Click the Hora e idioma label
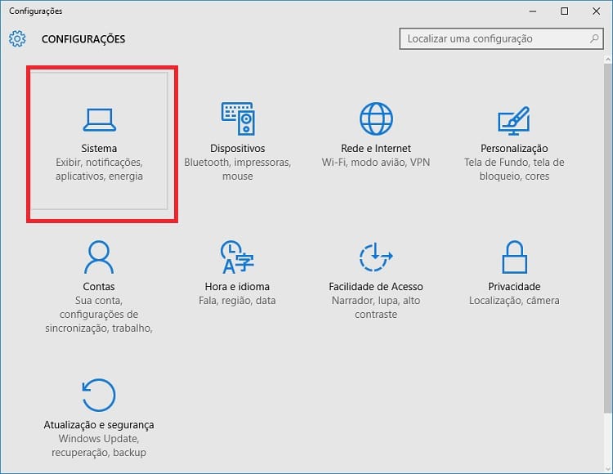 (x=237, y=286)
